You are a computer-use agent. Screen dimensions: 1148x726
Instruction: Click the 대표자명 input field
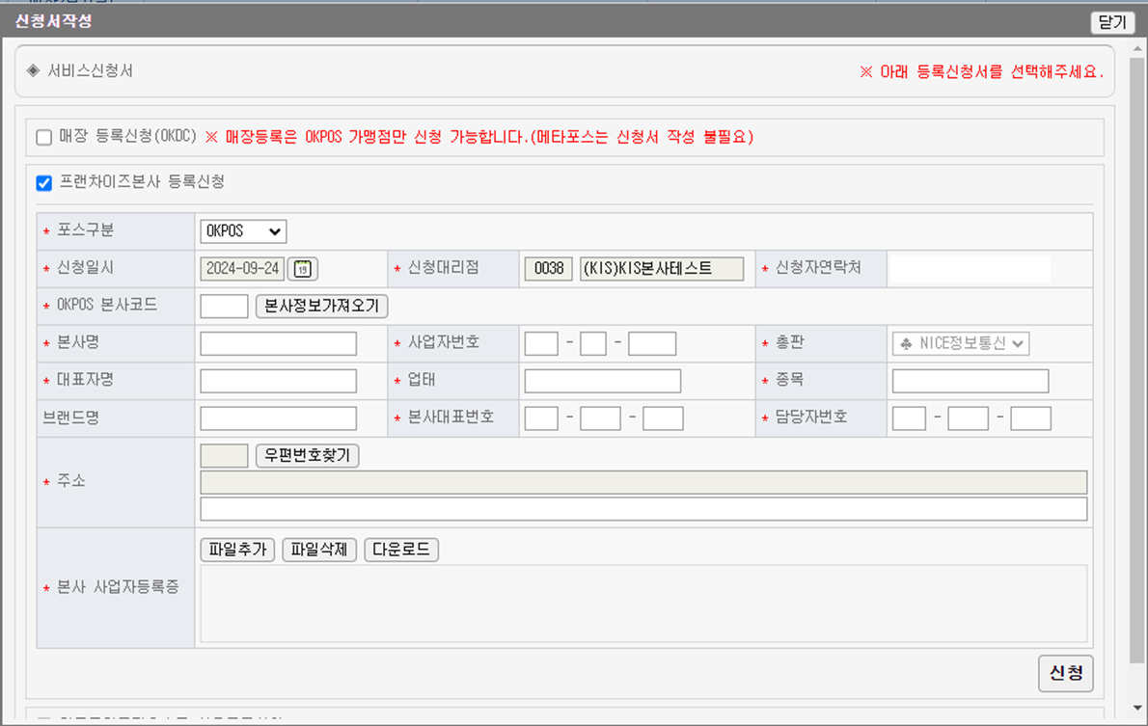[278, 381]
